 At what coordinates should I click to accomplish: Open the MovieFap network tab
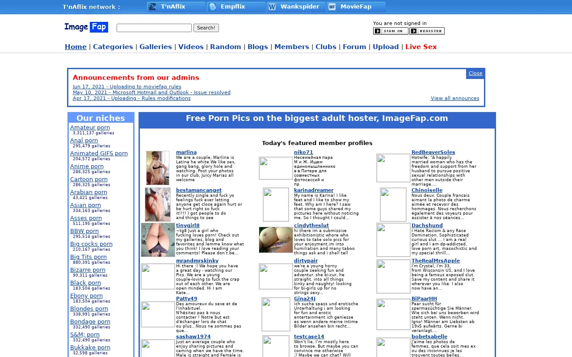(x=356, y=7)
